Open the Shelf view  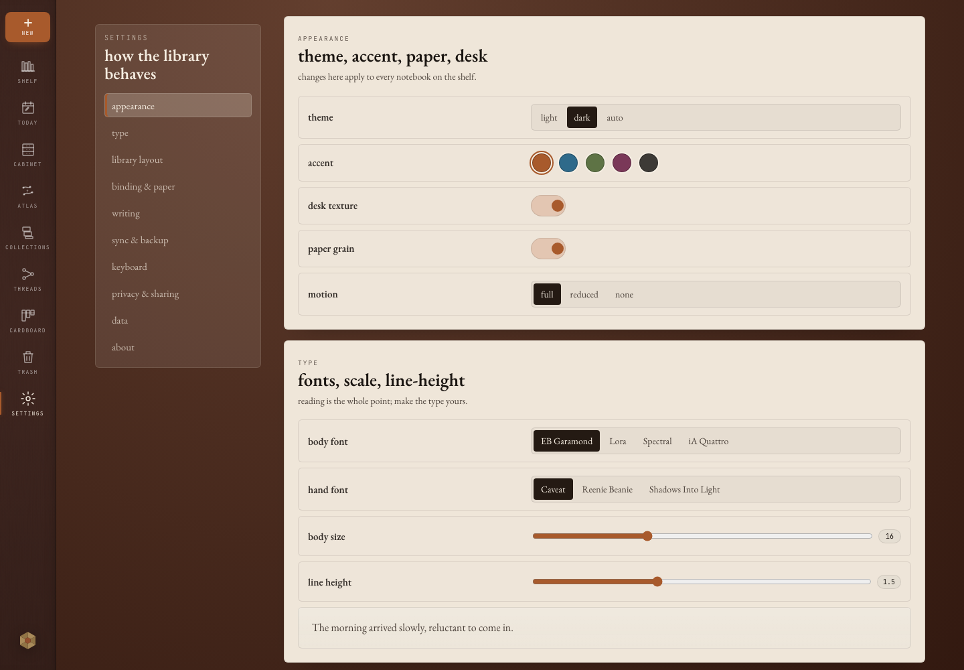[x=27, y=71]
